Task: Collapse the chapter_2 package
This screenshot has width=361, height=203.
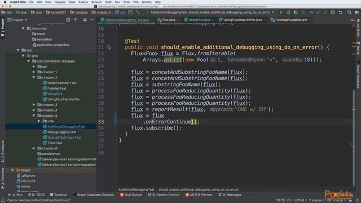Action: 34,78
